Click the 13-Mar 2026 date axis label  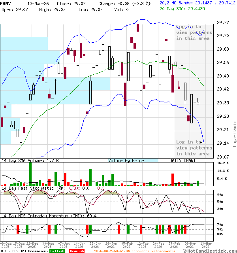205,245
